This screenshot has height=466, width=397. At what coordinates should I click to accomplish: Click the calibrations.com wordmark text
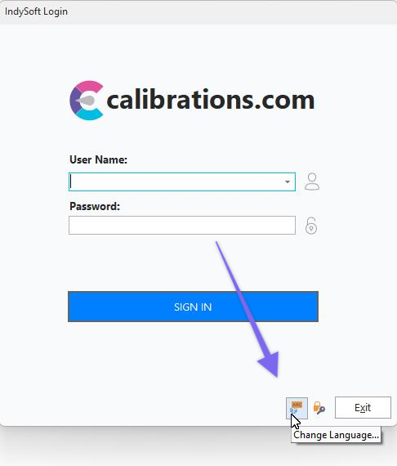coord(210,100)
